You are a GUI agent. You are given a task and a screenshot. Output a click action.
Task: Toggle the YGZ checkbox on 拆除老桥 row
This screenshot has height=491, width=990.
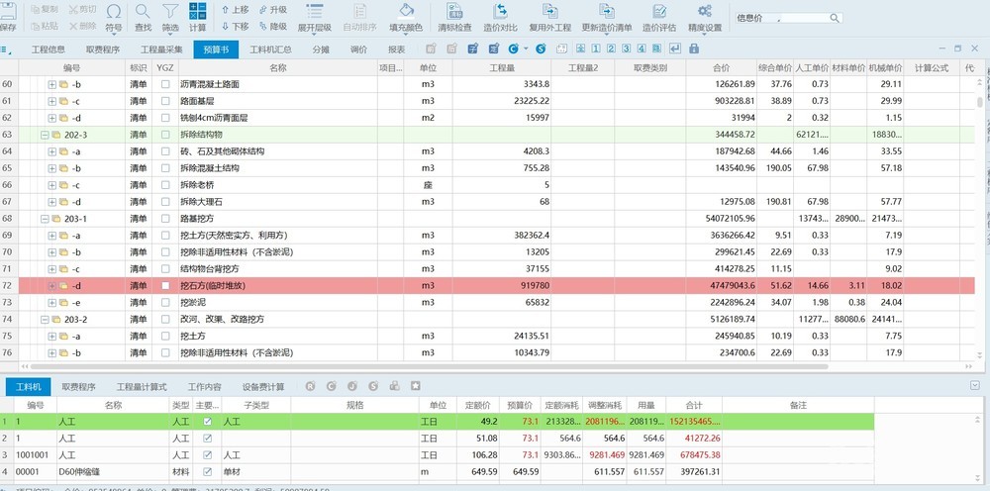tap(165, 185)
